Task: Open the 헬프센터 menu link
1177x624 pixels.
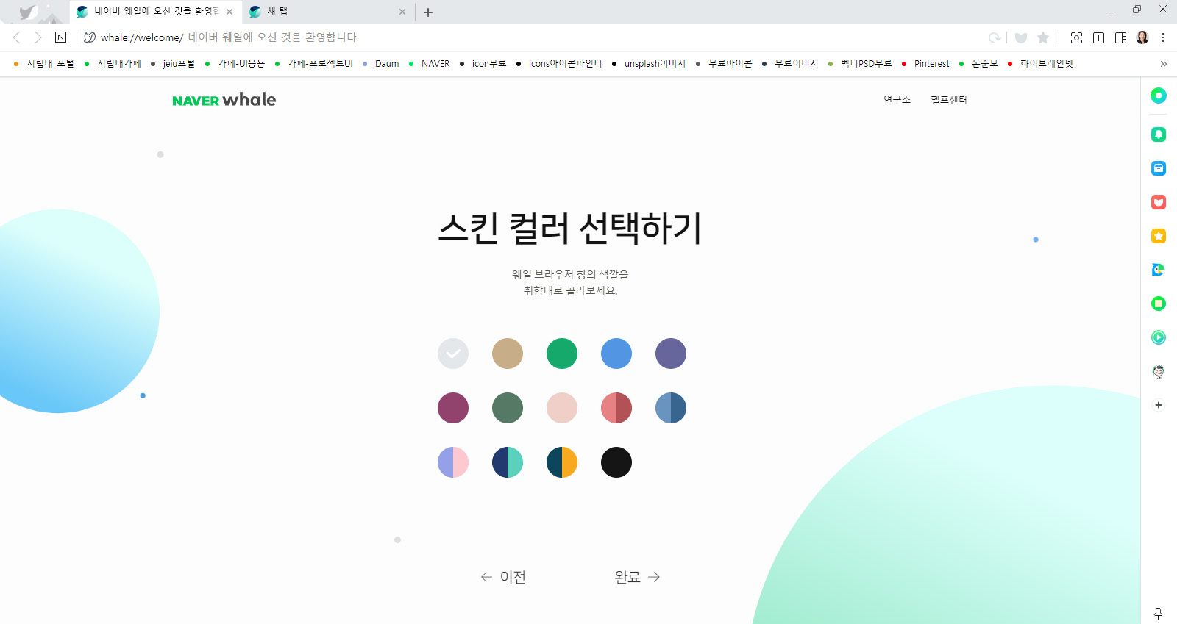Action: coord(949,100)
